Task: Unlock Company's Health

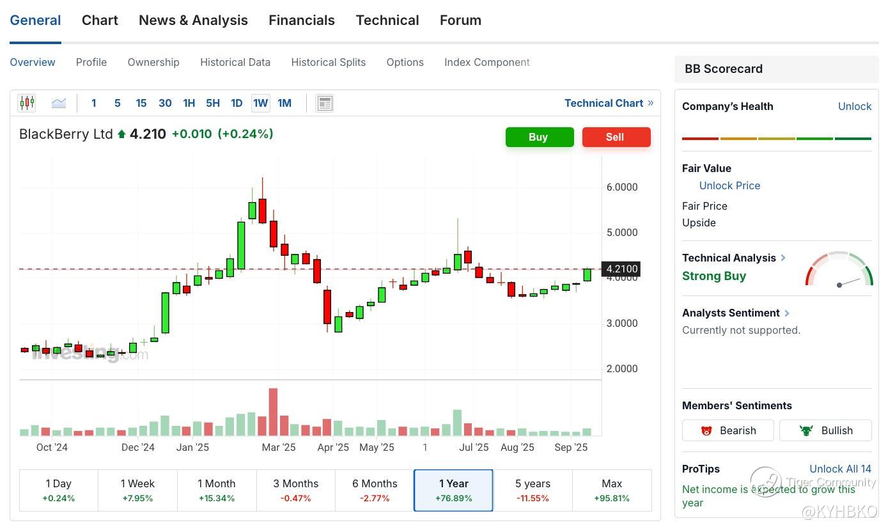Action: (855, 106)
